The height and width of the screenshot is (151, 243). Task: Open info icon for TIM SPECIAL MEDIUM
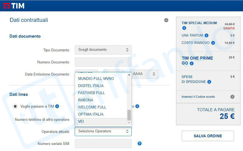pos(184,28)
